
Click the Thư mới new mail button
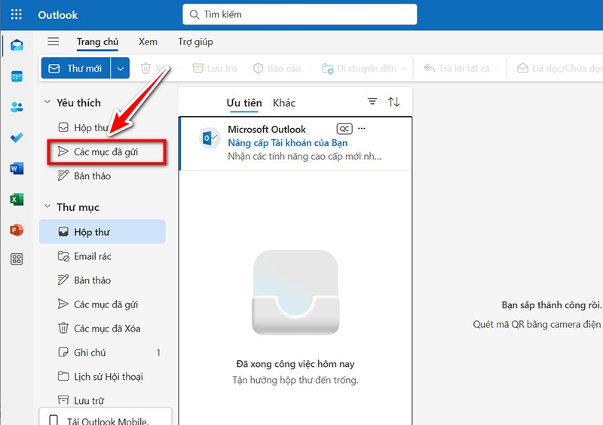[x=75, y=68]
